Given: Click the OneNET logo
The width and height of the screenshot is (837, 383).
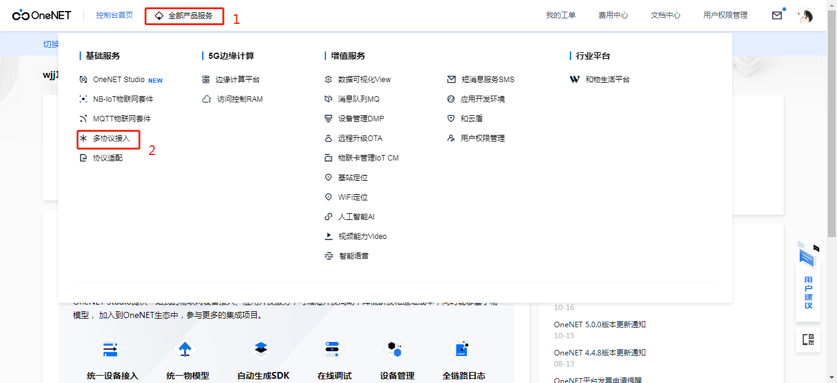Looking at the screenshot, I should tap(41, 15).
